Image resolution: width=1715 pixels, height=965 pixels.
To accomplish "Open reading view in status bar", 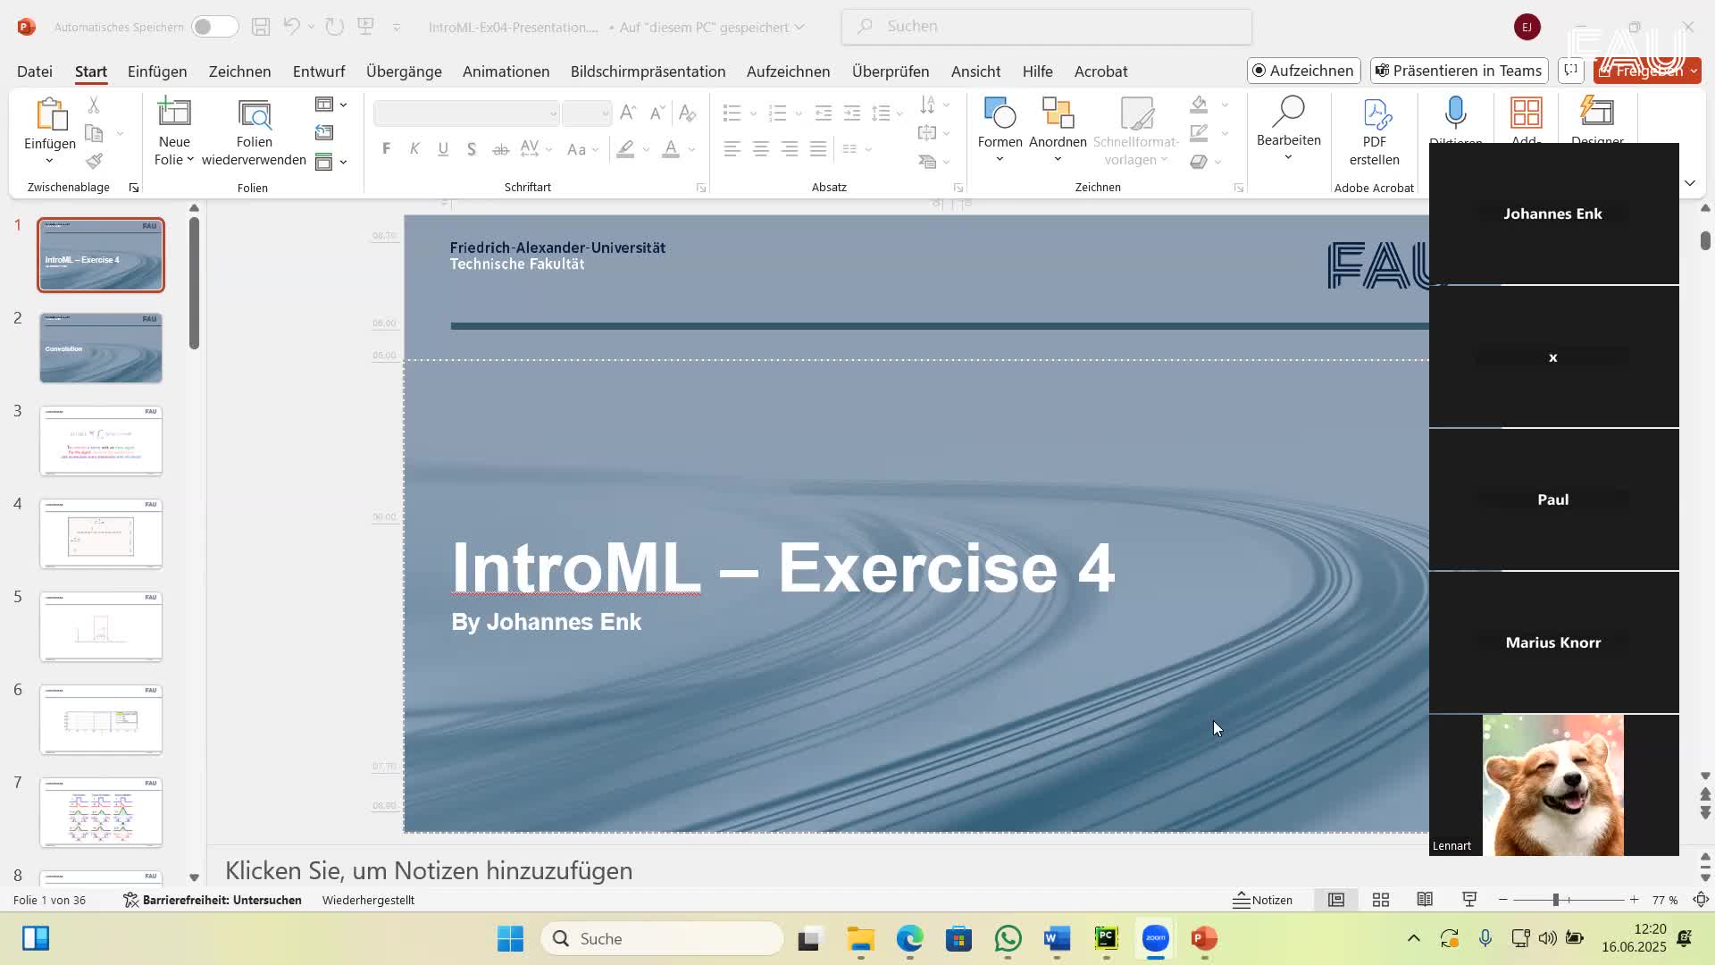I will 1425,900.
